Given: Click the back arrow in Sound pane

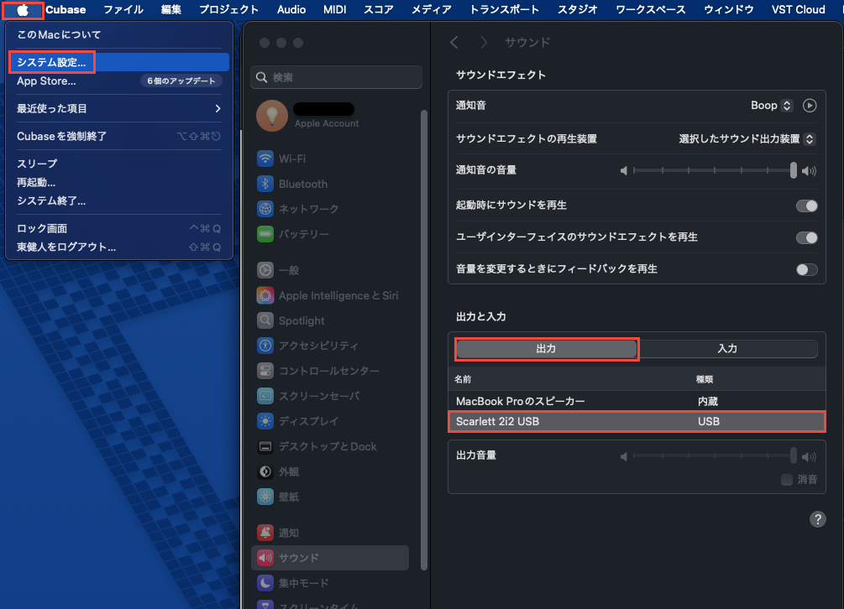Looking at the screenshot, I should [x=454, y=42].
